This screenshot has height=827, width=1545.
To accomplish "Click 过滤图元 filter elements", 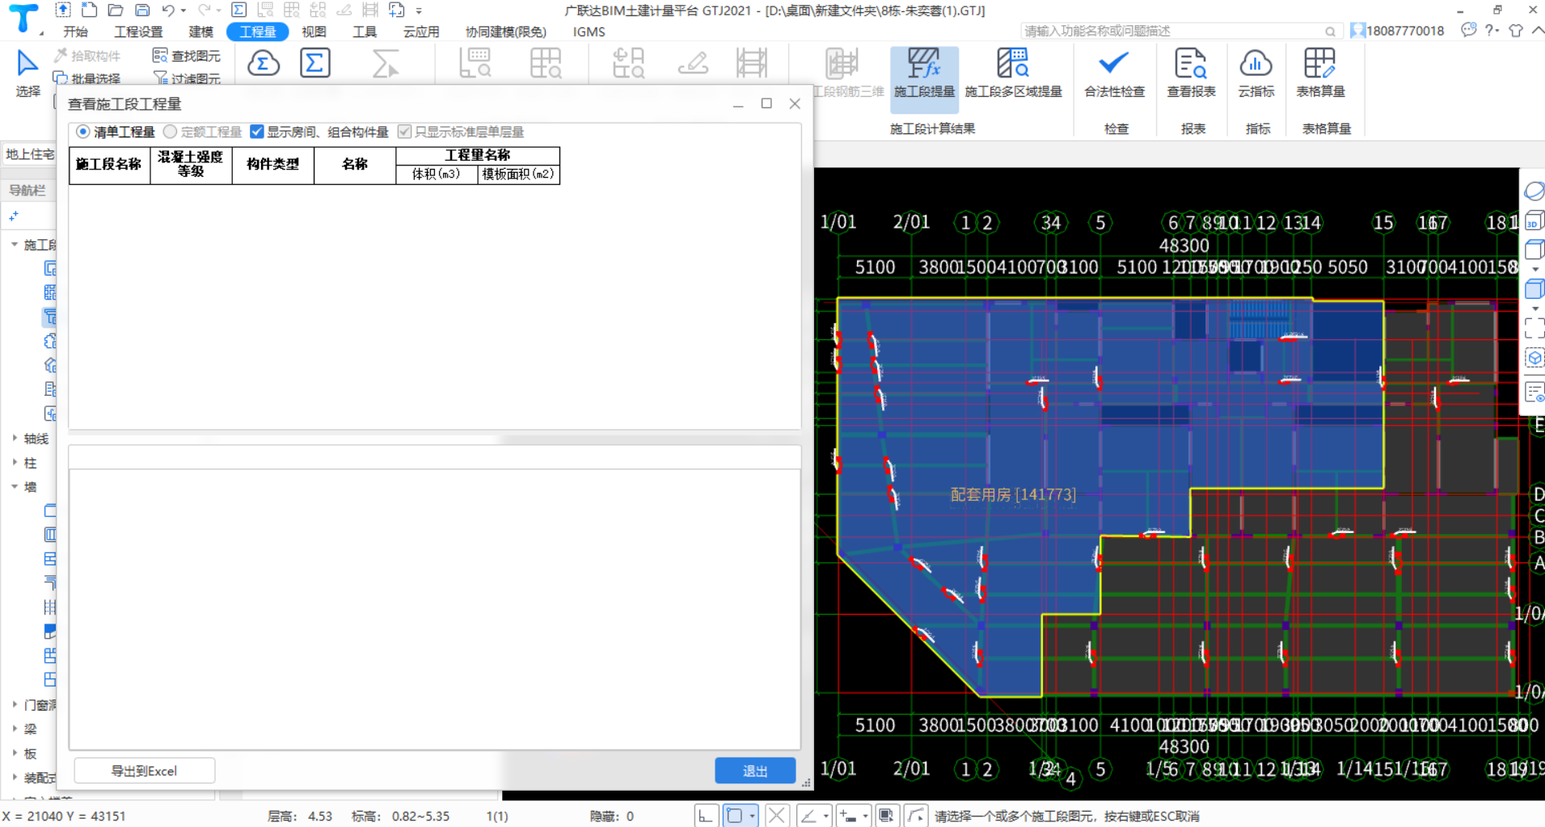I will (x=187, y=78).
